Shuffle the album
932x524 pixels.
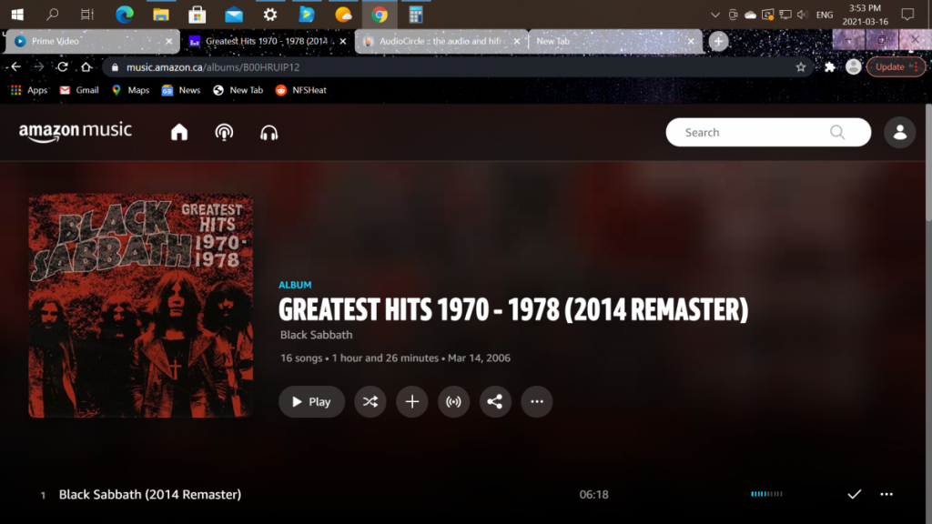[x=370, y=401]
